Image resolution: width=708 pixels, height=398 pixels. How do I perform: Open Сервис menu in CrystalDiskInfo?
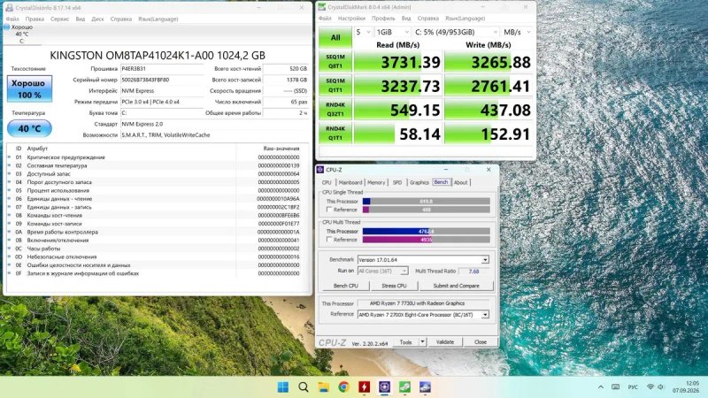coord(59,19)
